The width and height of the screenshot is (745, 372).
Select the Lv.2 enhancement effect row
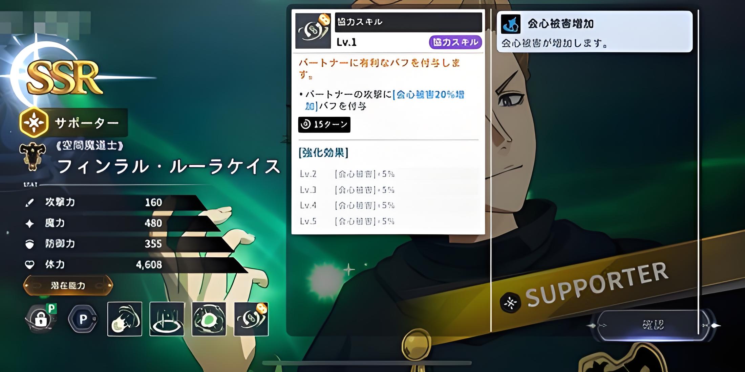pos(388,174)
